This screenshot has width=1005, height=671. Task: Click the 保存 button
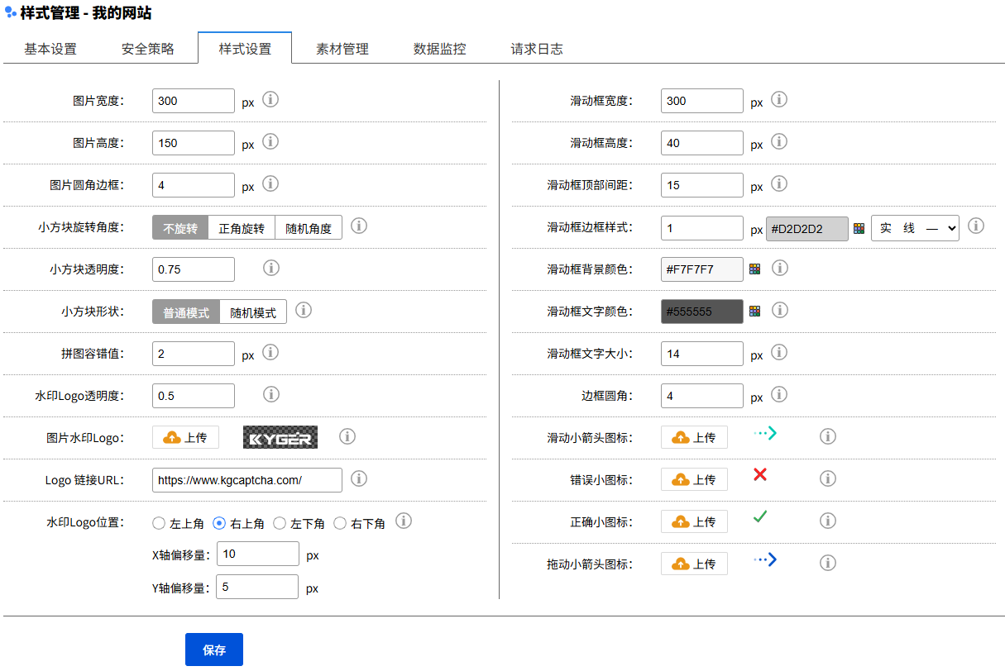coord(213,650)
